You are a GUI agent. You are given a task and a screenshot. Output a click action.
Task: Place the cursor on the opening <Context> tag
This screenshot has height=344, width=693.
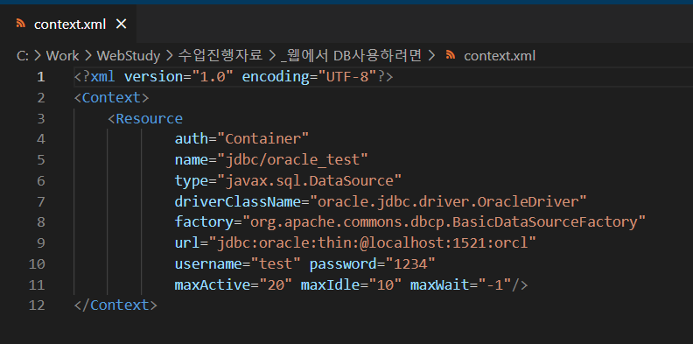coord(111,98)
